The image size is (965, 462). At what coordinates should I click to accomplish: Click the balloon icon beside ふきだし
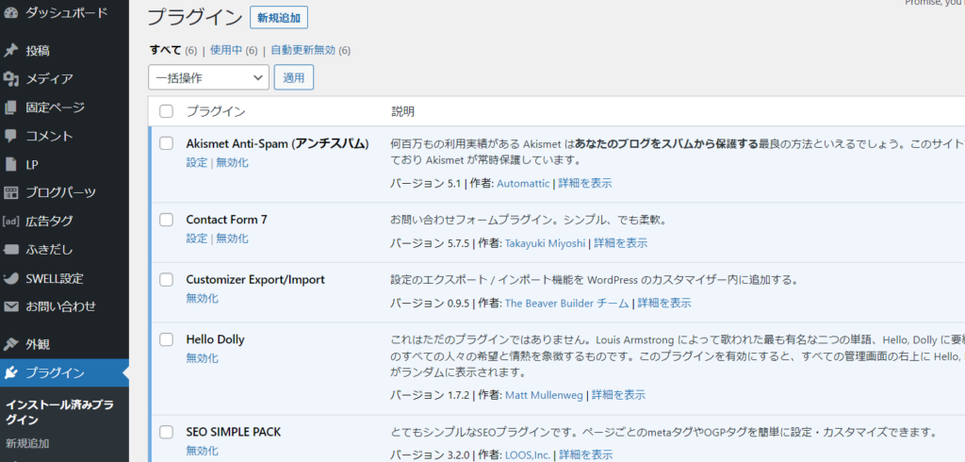click(x=10, y=250)
